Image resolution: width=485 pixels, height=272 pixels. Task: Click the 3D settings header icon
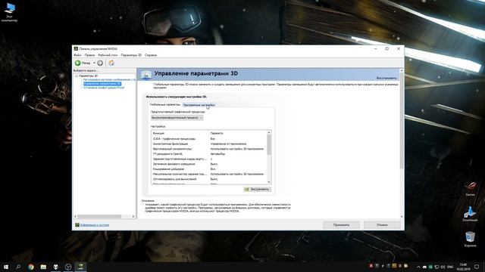point(146,75)
